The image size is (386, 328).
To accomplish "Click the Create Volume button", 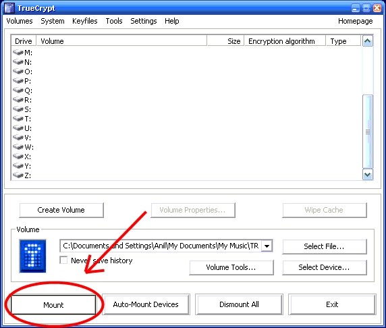I will [61, 210].
